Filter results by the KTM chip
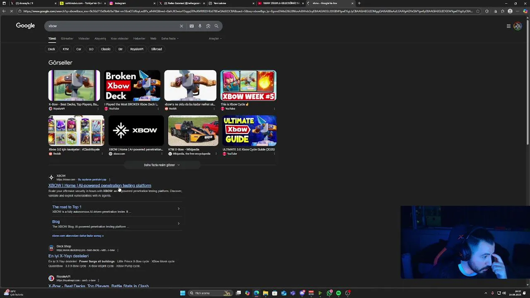The height and width of the screenshot is (298, 530). [x=65, y=49]
